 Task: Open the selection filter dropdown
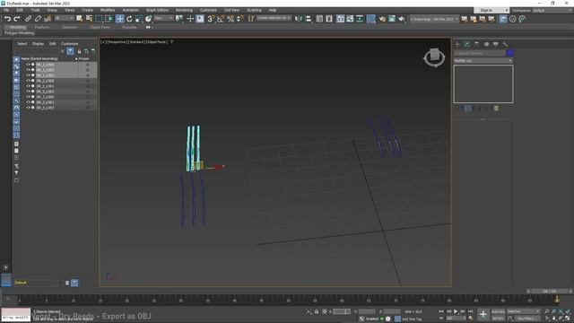coord(64,18)
